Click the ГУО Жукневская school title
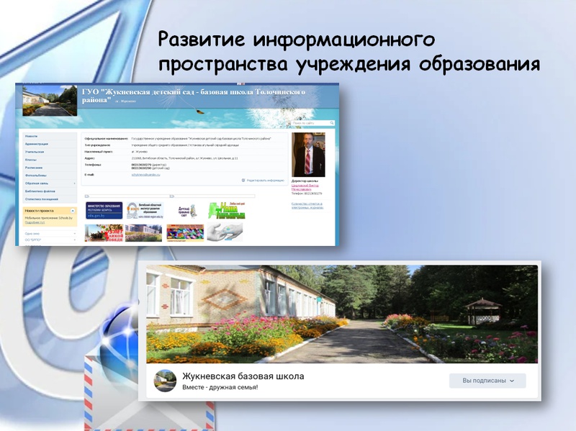 click(x=194, y=96)
